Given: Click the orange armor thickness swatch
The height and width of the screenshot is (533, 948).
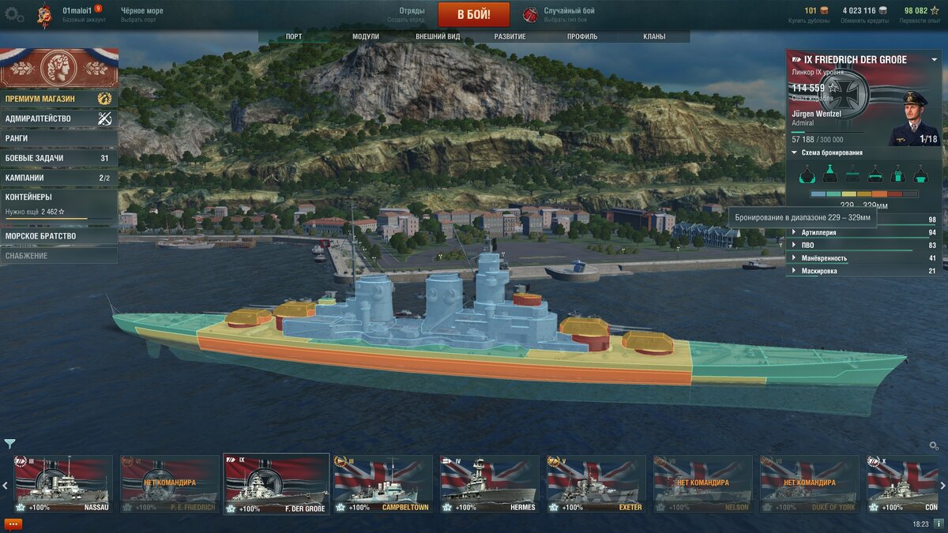Looking at the screenshot, I should tap(880, 194).
